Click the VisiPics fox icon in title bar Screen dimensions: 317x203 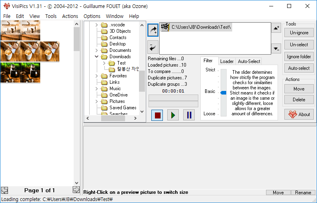coord(7,6)
